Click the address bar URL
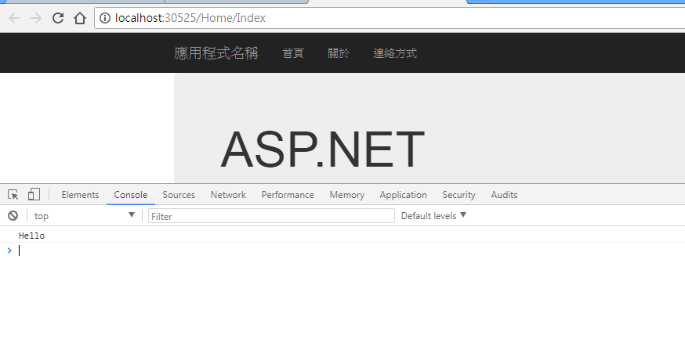The height and width of the screenshot is (342, 685). [x=190, y=18]
